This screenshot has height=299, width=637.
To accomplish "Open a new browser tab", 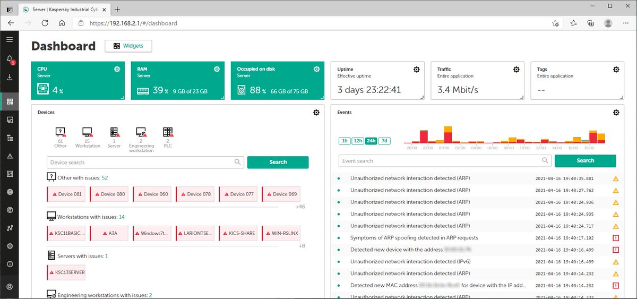I will pos(117,9).
